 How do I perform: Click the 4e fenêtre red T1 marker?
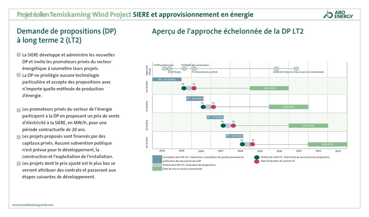253,144
